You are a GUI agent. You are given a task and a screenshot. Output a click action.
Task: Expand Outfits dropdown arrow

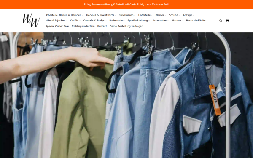tap(80, 21)
